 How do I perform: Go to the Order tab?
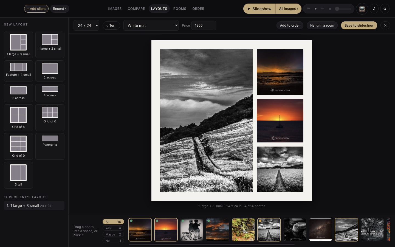pos(198,9)
